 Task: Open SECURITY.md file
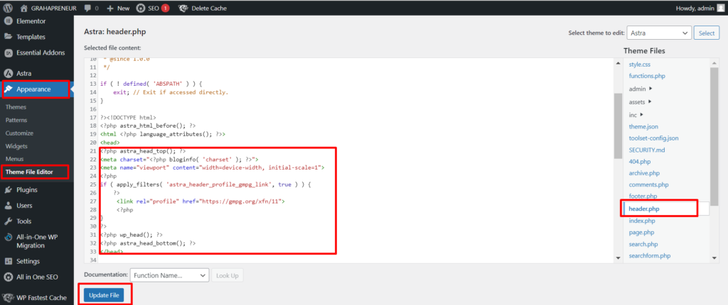point(647,150)
